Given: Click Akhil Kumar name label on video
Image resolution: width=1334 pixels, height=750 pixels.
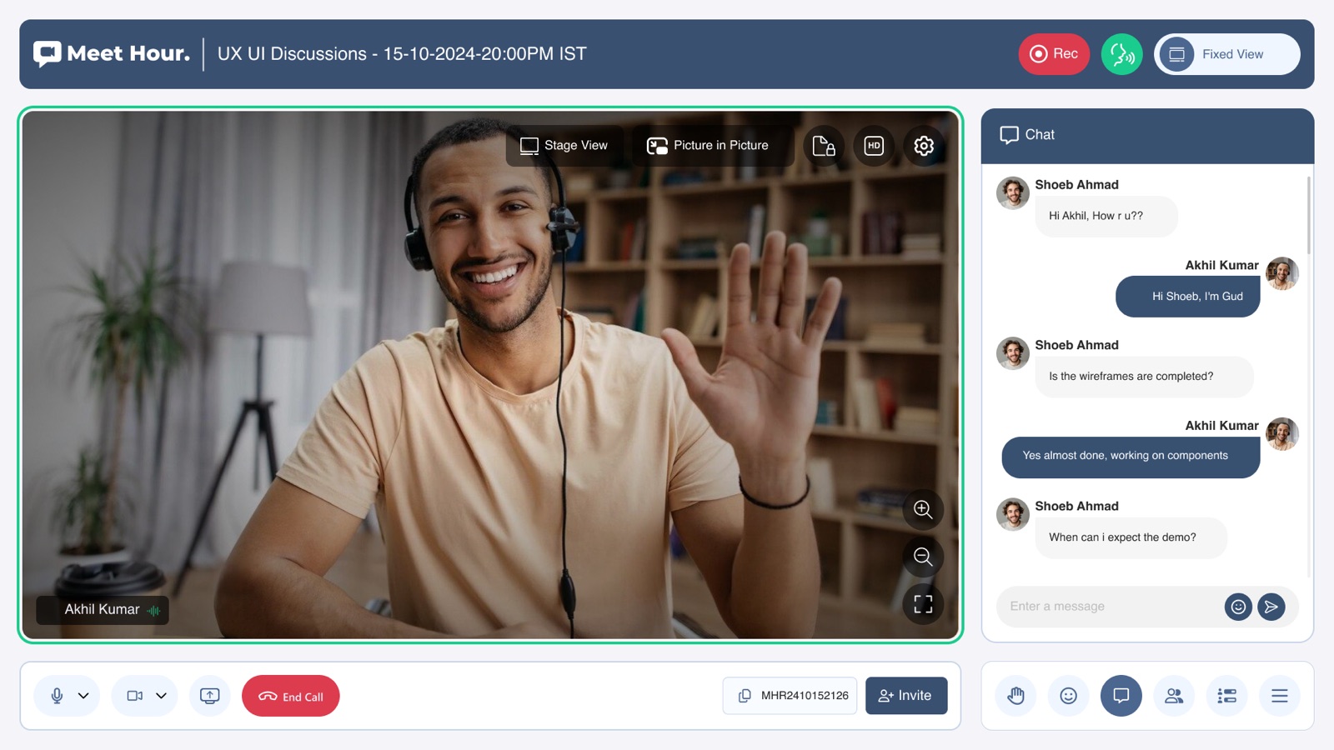Looking at the screenshot, I should pyautogui.click(x=103, y=610).
